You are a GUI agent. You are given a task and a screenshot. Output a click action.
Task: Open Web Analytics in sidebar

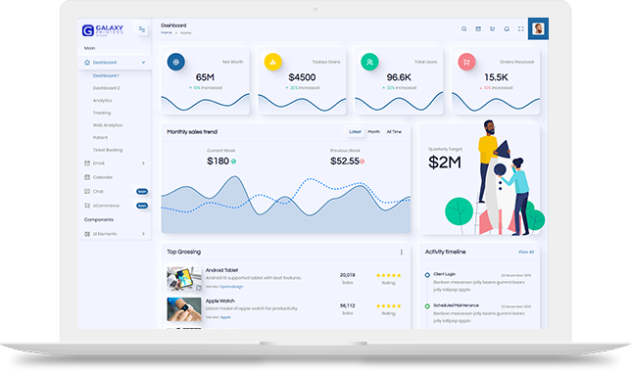(x=108, y=125)
